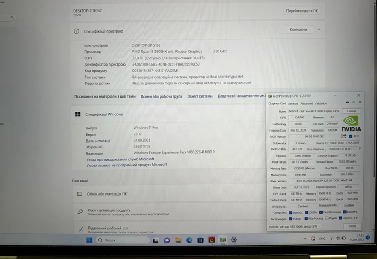Image resolution: width=377 pixels, height=259 pixels.
Task: Click the Driver Version field
Action: pyautogui.click(x=324, y=181)
